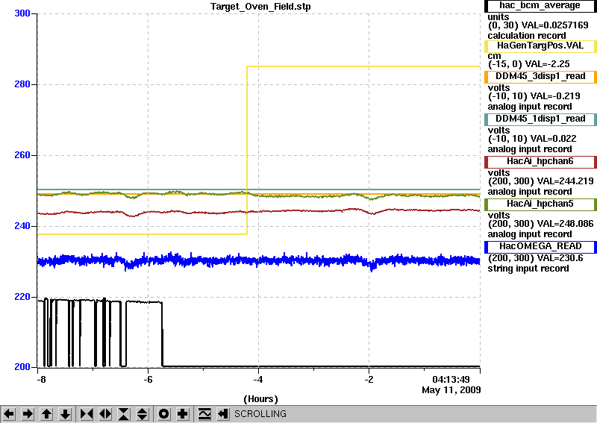597x423 pixels.
Task: Click 'calculation record' under hac_bcm_average
Action: click(527, 36)
